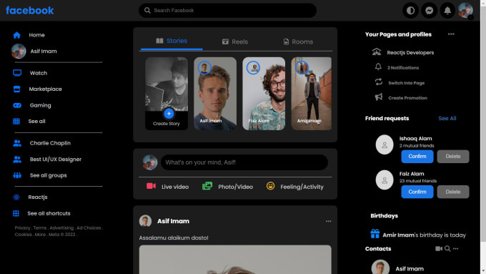Click the Live video camera icon
The width and height of the screenshot is (486, 274).
(151, 186)
